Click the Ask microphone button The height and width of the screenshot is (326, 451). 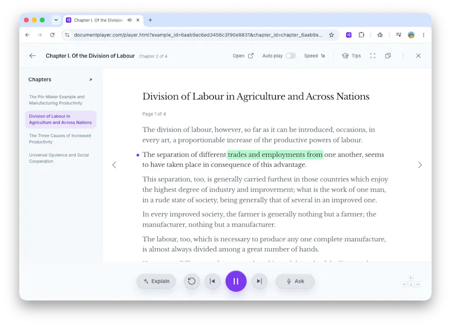point(295,281)
